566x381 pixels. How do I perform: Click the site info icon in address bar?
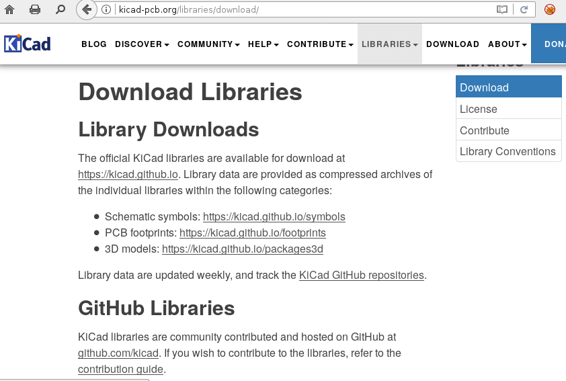(106, 9)
